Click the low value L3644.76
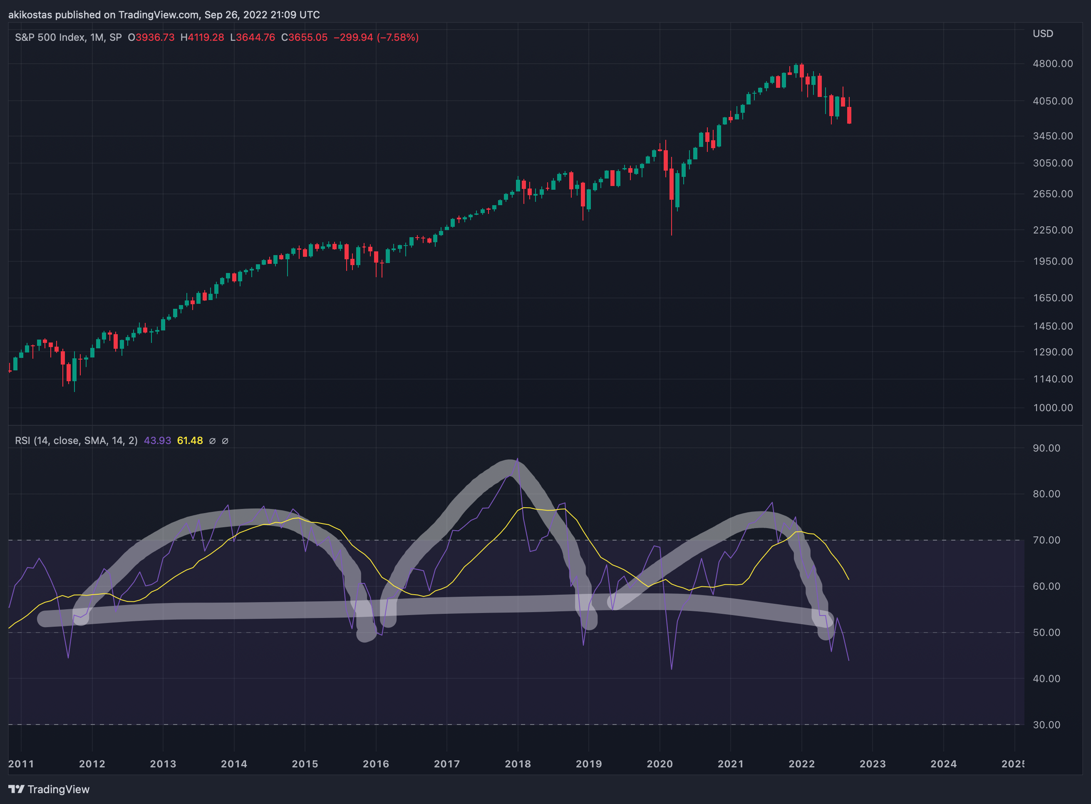 253,37
